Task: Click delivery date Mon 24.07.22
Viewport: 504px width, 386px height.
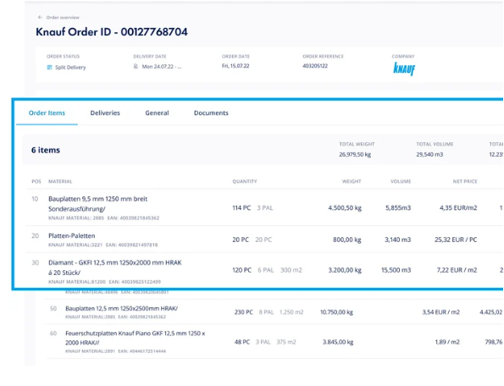Action: tap(162, 67)
